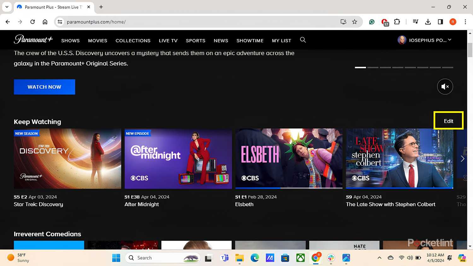Select the second hero carousel indicator
This screenshot has width=473, height=266.
coord(373,68)
